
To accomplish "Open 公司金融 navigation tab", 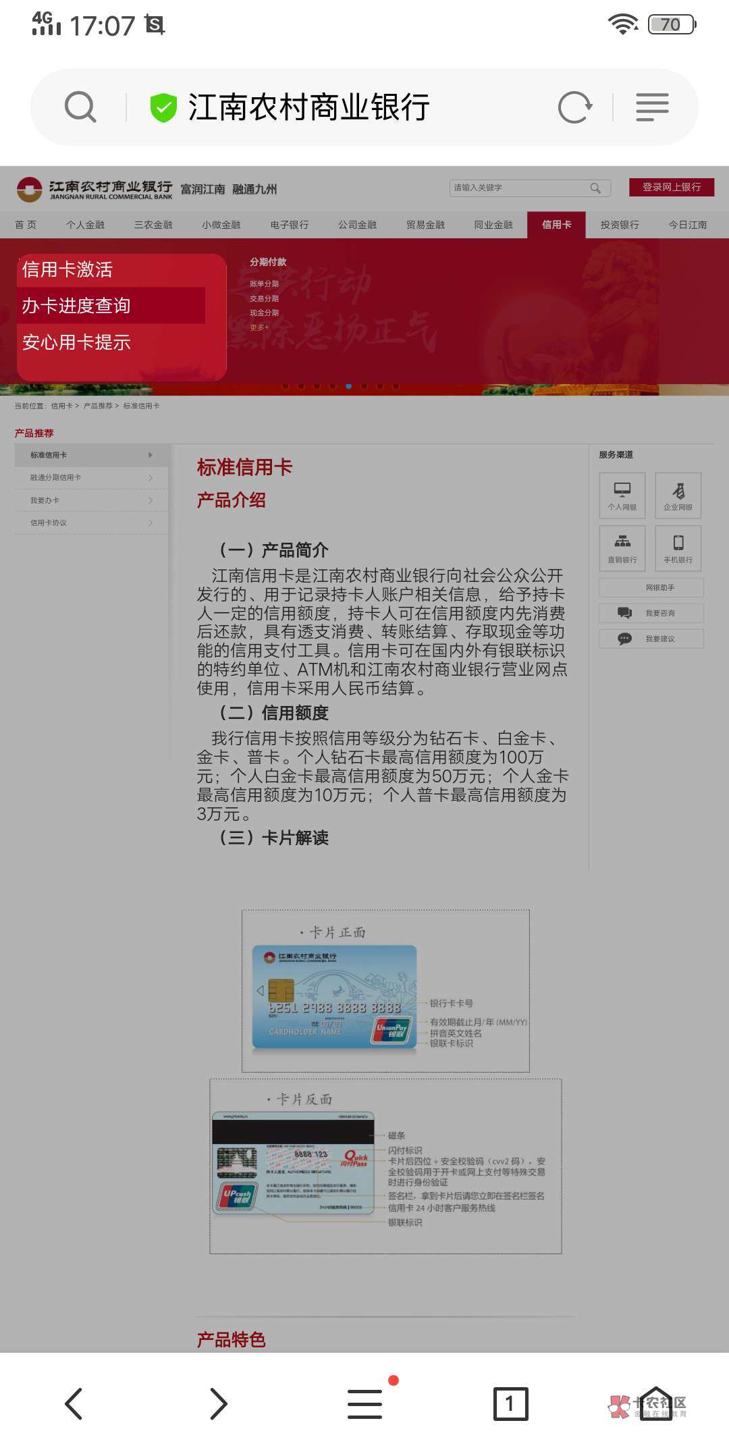I will (x=358, y=225).
